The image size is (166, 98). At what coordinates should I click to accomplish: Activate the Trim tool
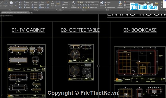(41, 2)
